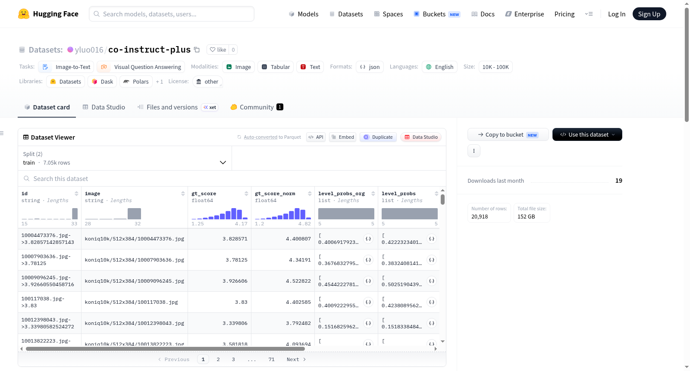Select the Visual Question Answering tag
Screen dimensions: 690x371
tap(141, 67)
